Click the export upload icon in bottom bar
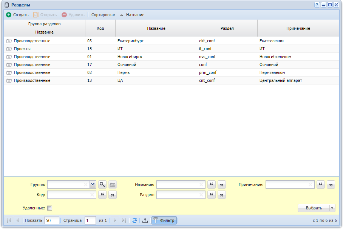The height and width of the screenshot is (229, 343). tap(145, 220)
